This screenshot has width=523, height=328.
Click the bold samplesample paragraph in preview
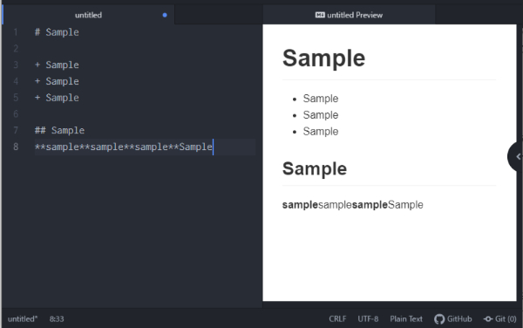click(x=352, y=204)
